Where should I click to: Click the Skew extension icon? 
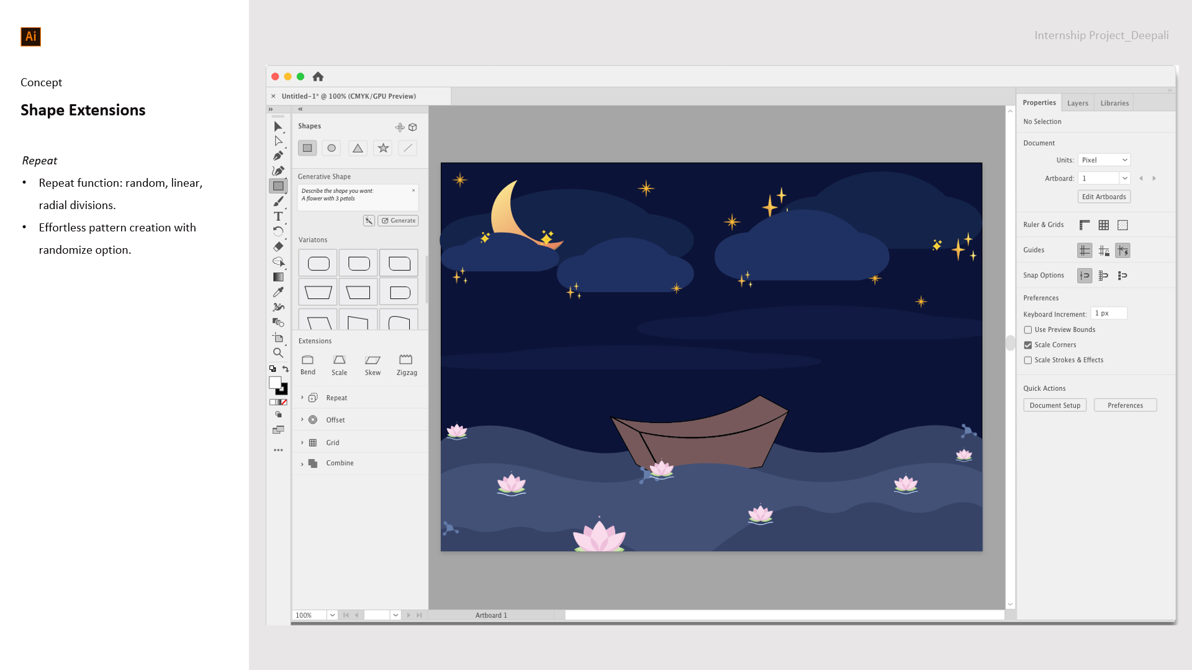[372, 360]
